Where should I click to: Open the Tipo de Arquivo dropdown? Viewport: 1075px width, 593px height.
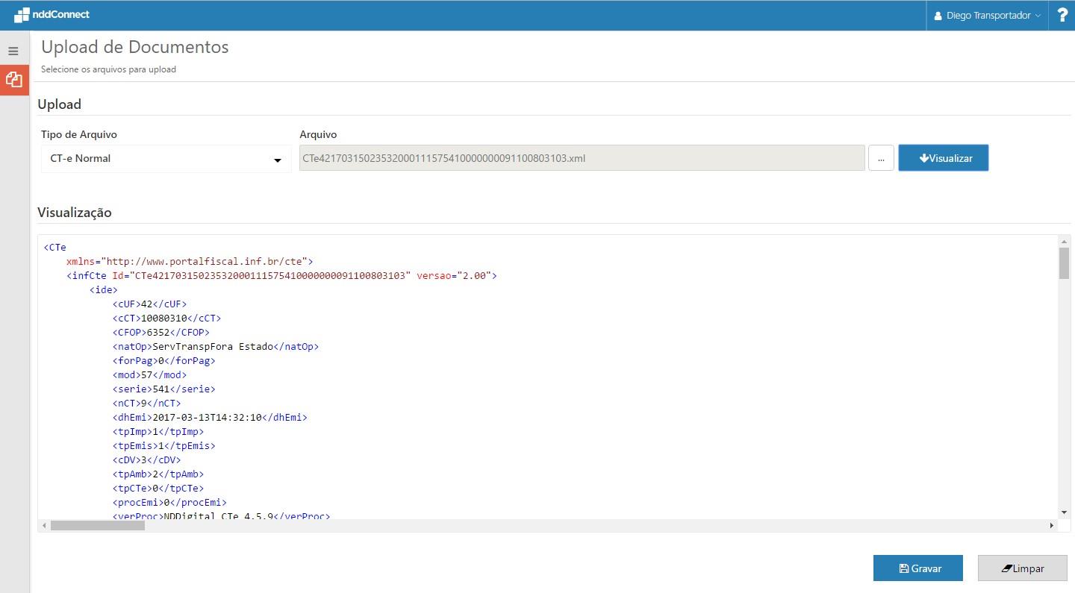166,159
